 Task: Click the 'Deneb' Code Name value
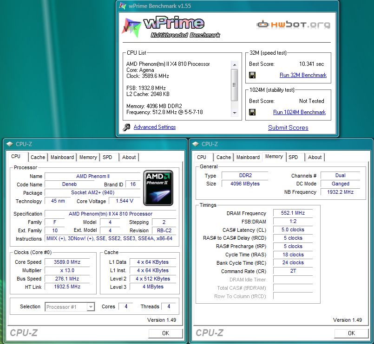[x=69, y=184]
